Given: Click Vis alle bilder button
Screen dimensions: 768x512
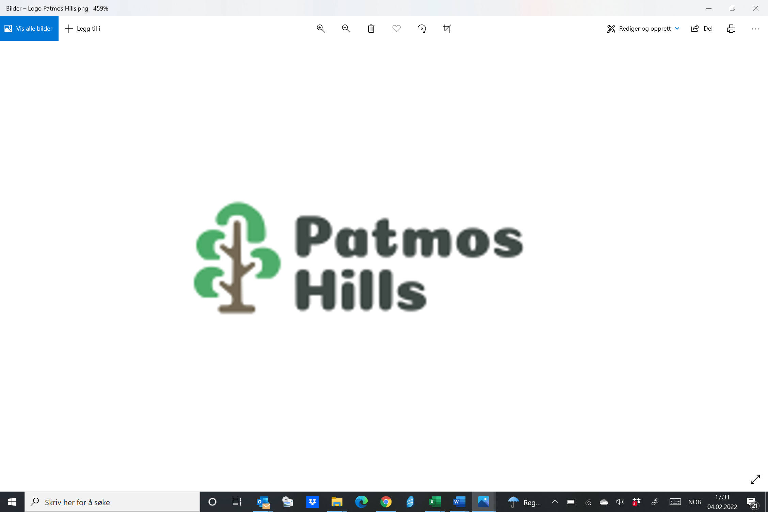Looking at the screenshot, I should pos(29,29).
